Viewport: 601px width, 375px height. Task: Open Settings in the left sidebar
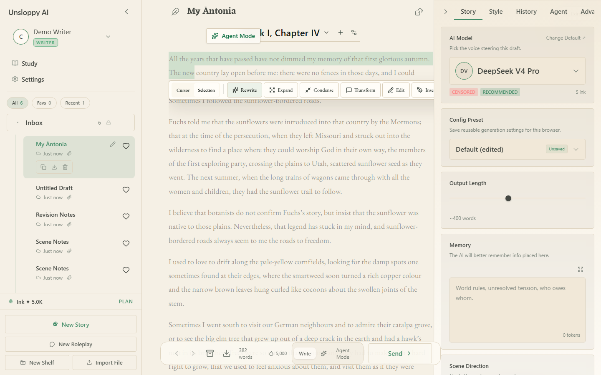pos(28,79)
